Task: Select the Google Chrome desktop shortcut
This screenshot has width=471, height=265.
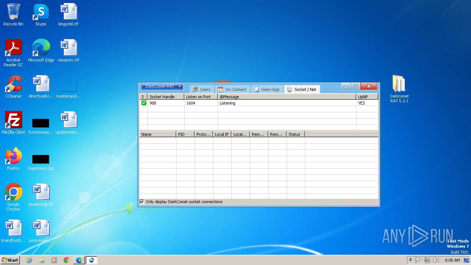Action: point(13,197)
